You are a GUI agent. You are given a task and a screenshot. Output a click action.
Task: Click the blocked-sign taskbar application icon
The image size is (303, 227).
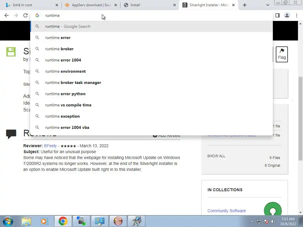pos(118,221)
